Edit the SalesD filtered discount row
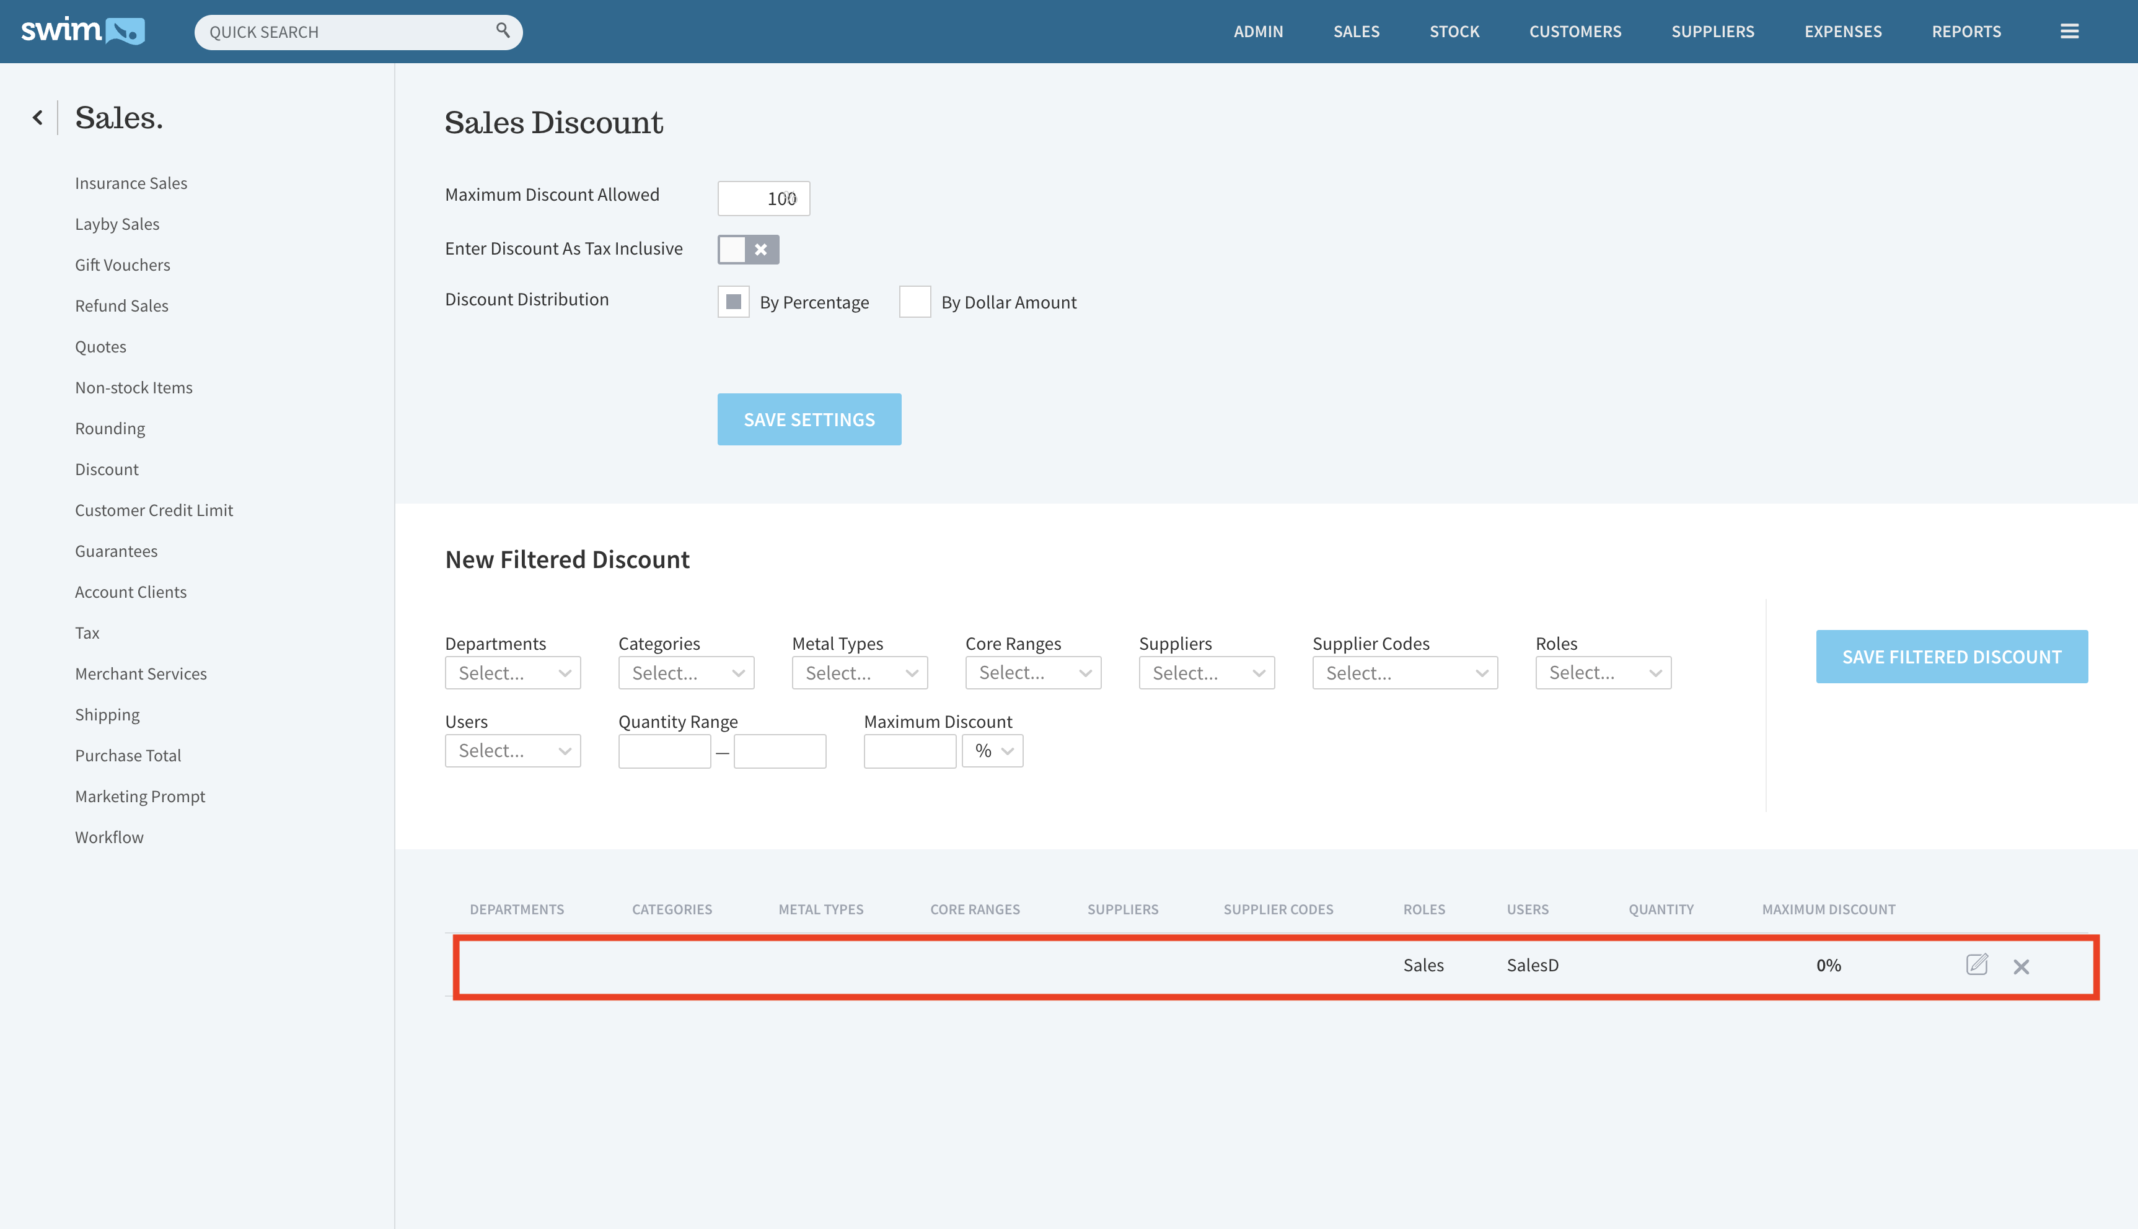Viewport: 2138px width, 1229px height. [1976, 964]
